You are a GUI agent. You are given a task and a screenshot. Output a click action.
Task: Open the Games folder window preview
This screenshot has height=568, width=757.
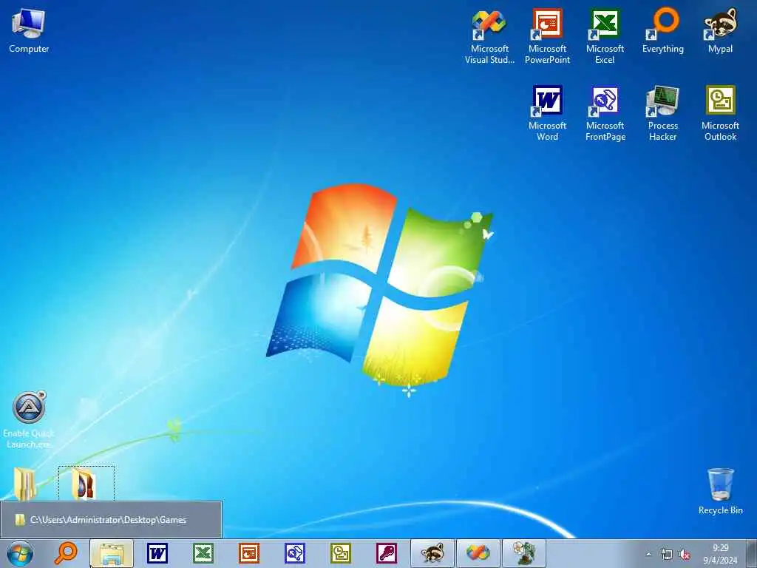tap(111, 520)
